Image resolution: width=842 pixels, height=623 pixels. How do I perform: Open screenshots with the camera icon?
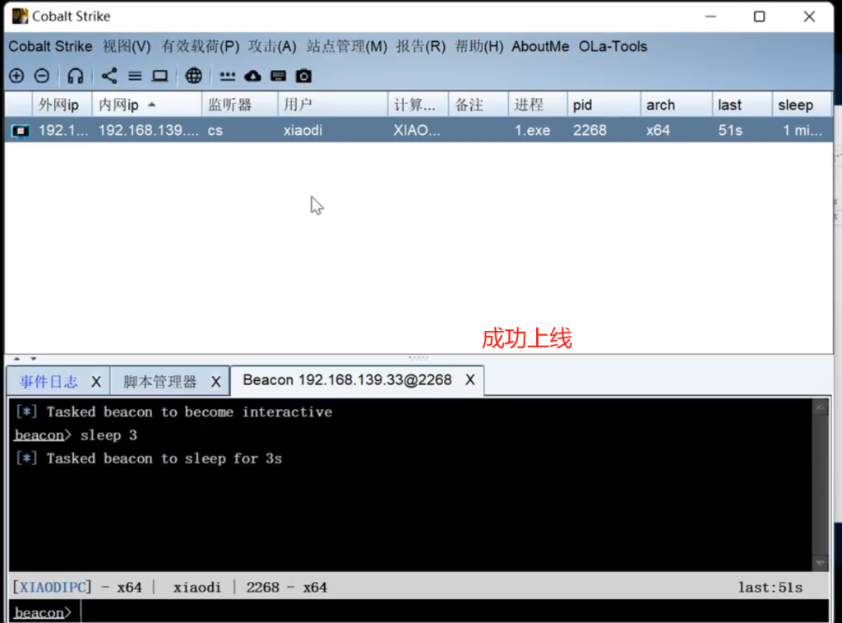(x=303, y=76)
